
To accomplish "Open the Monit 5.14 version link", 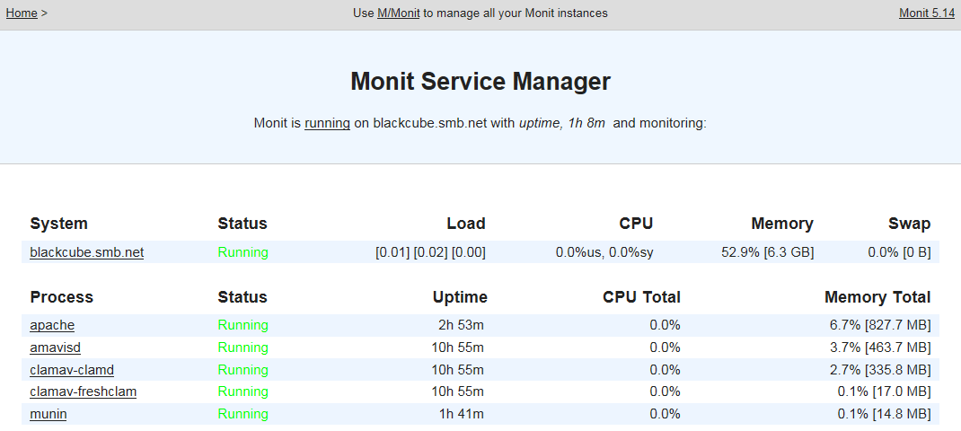I will click(926, 13).
